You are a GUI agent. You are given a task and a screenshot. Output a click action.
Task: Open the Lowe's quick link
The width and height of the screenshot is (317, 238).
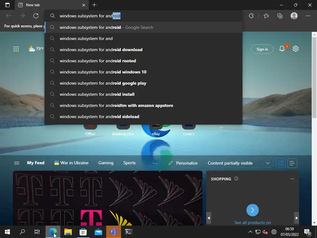point(189,130)
